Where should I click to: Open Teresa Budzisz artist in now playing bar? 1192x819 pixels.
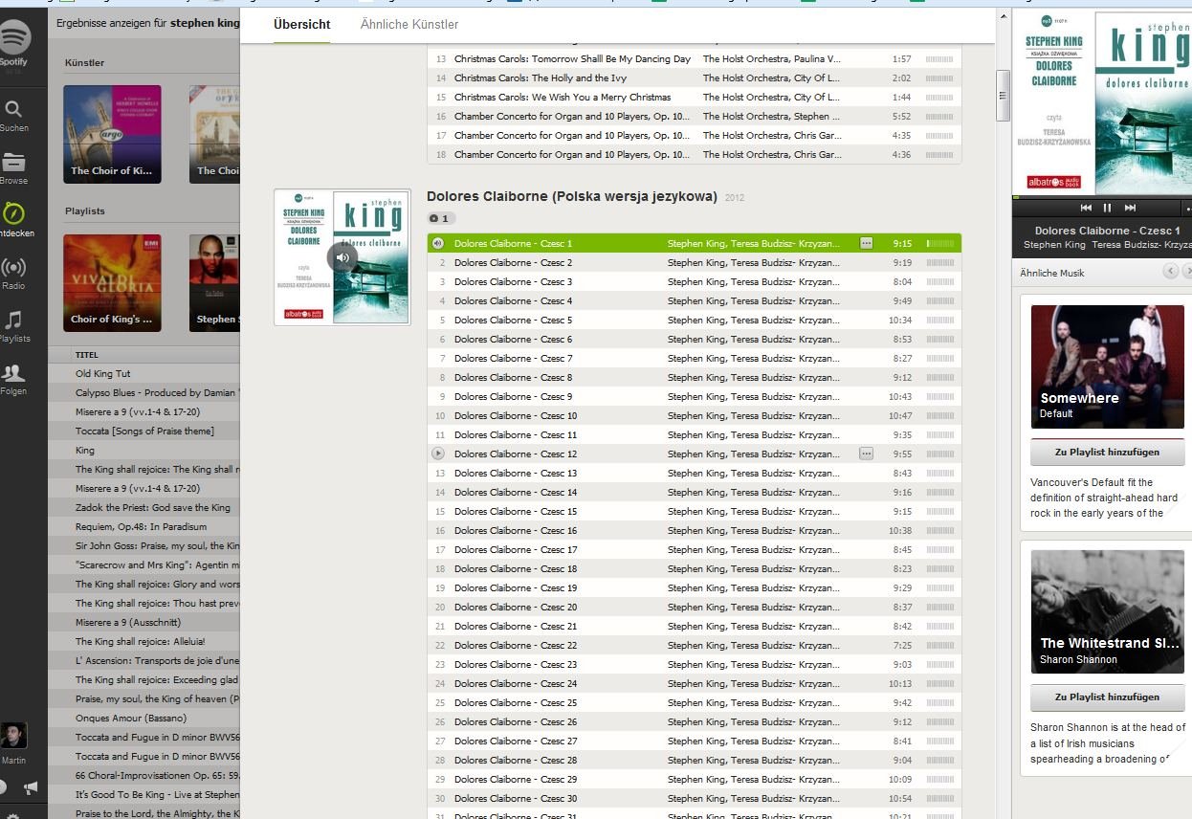1141,245
